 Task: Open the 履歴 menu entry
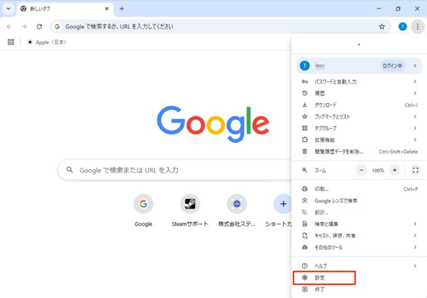[359, 93]
